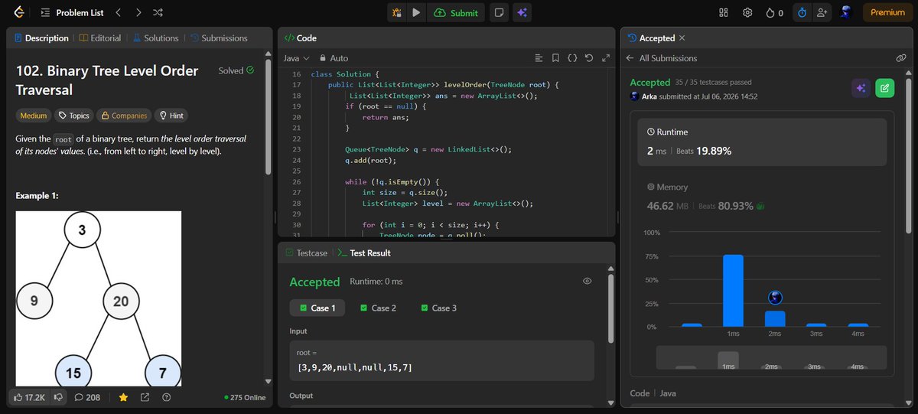The width and height of the screenshot is (918, 414).
Task: Click the curly braces snippet icon
Action: click(x=572, y=58)
